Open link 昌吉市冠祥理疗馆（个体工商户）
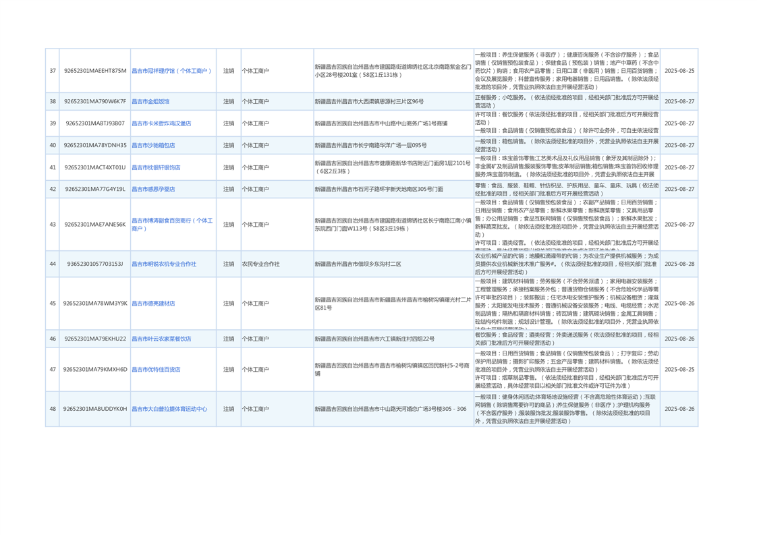Screen dimensions: 757x535 171,71
